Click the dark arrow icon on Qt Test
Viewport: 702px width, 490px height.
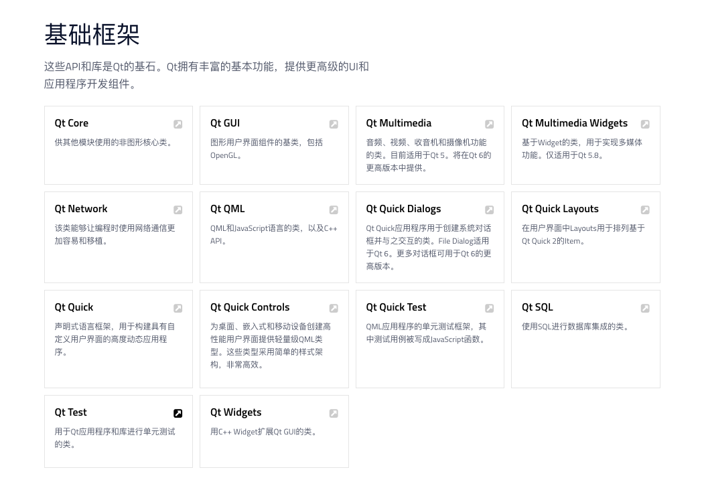pos(178,413)
